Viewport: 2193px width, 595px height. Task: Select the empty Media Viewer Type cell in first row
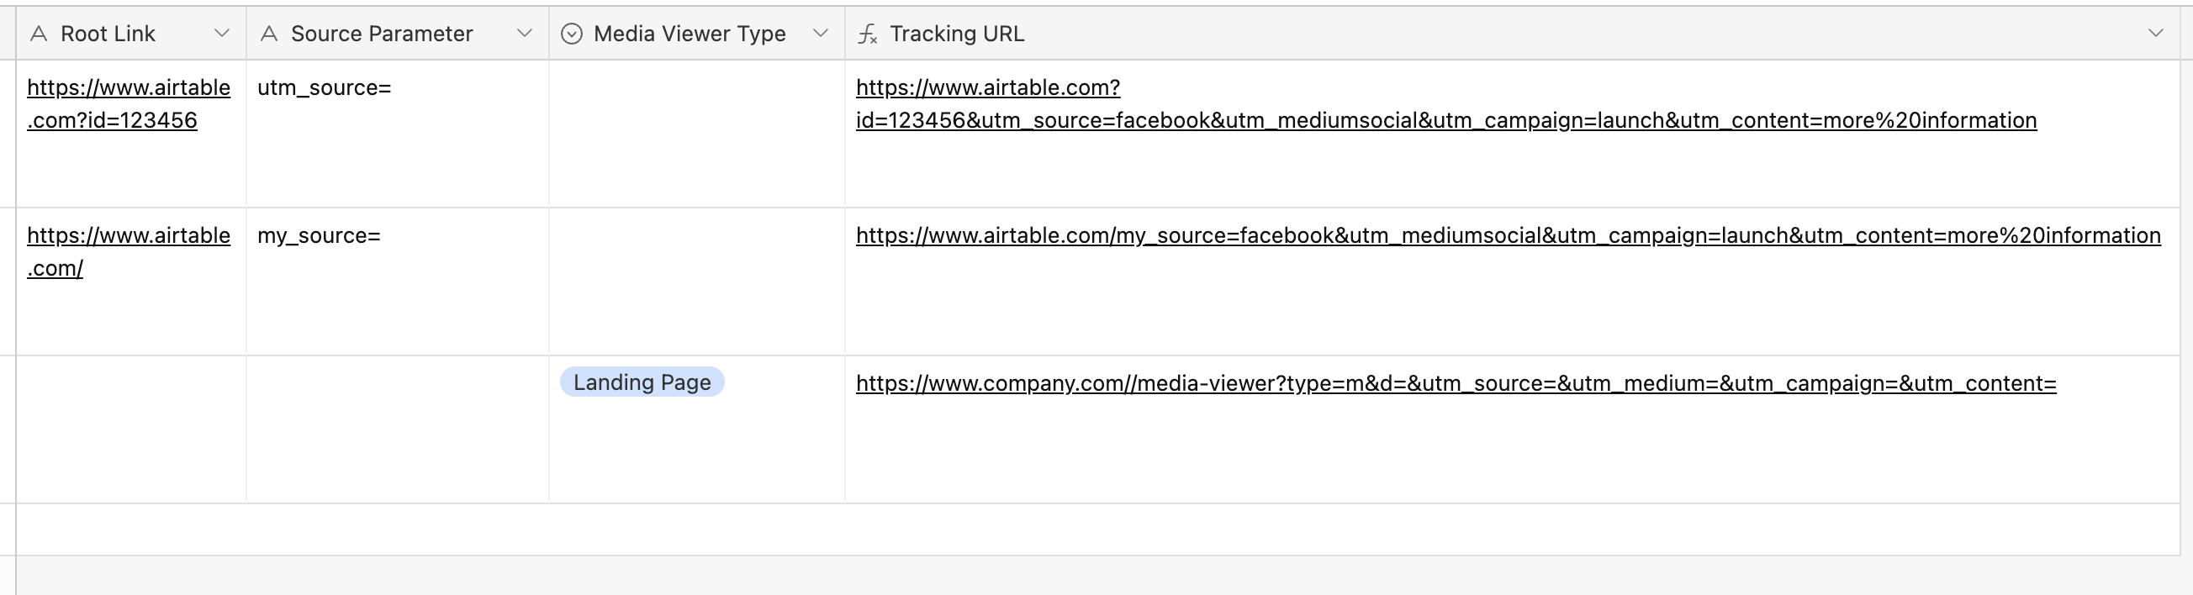[697, 134]
